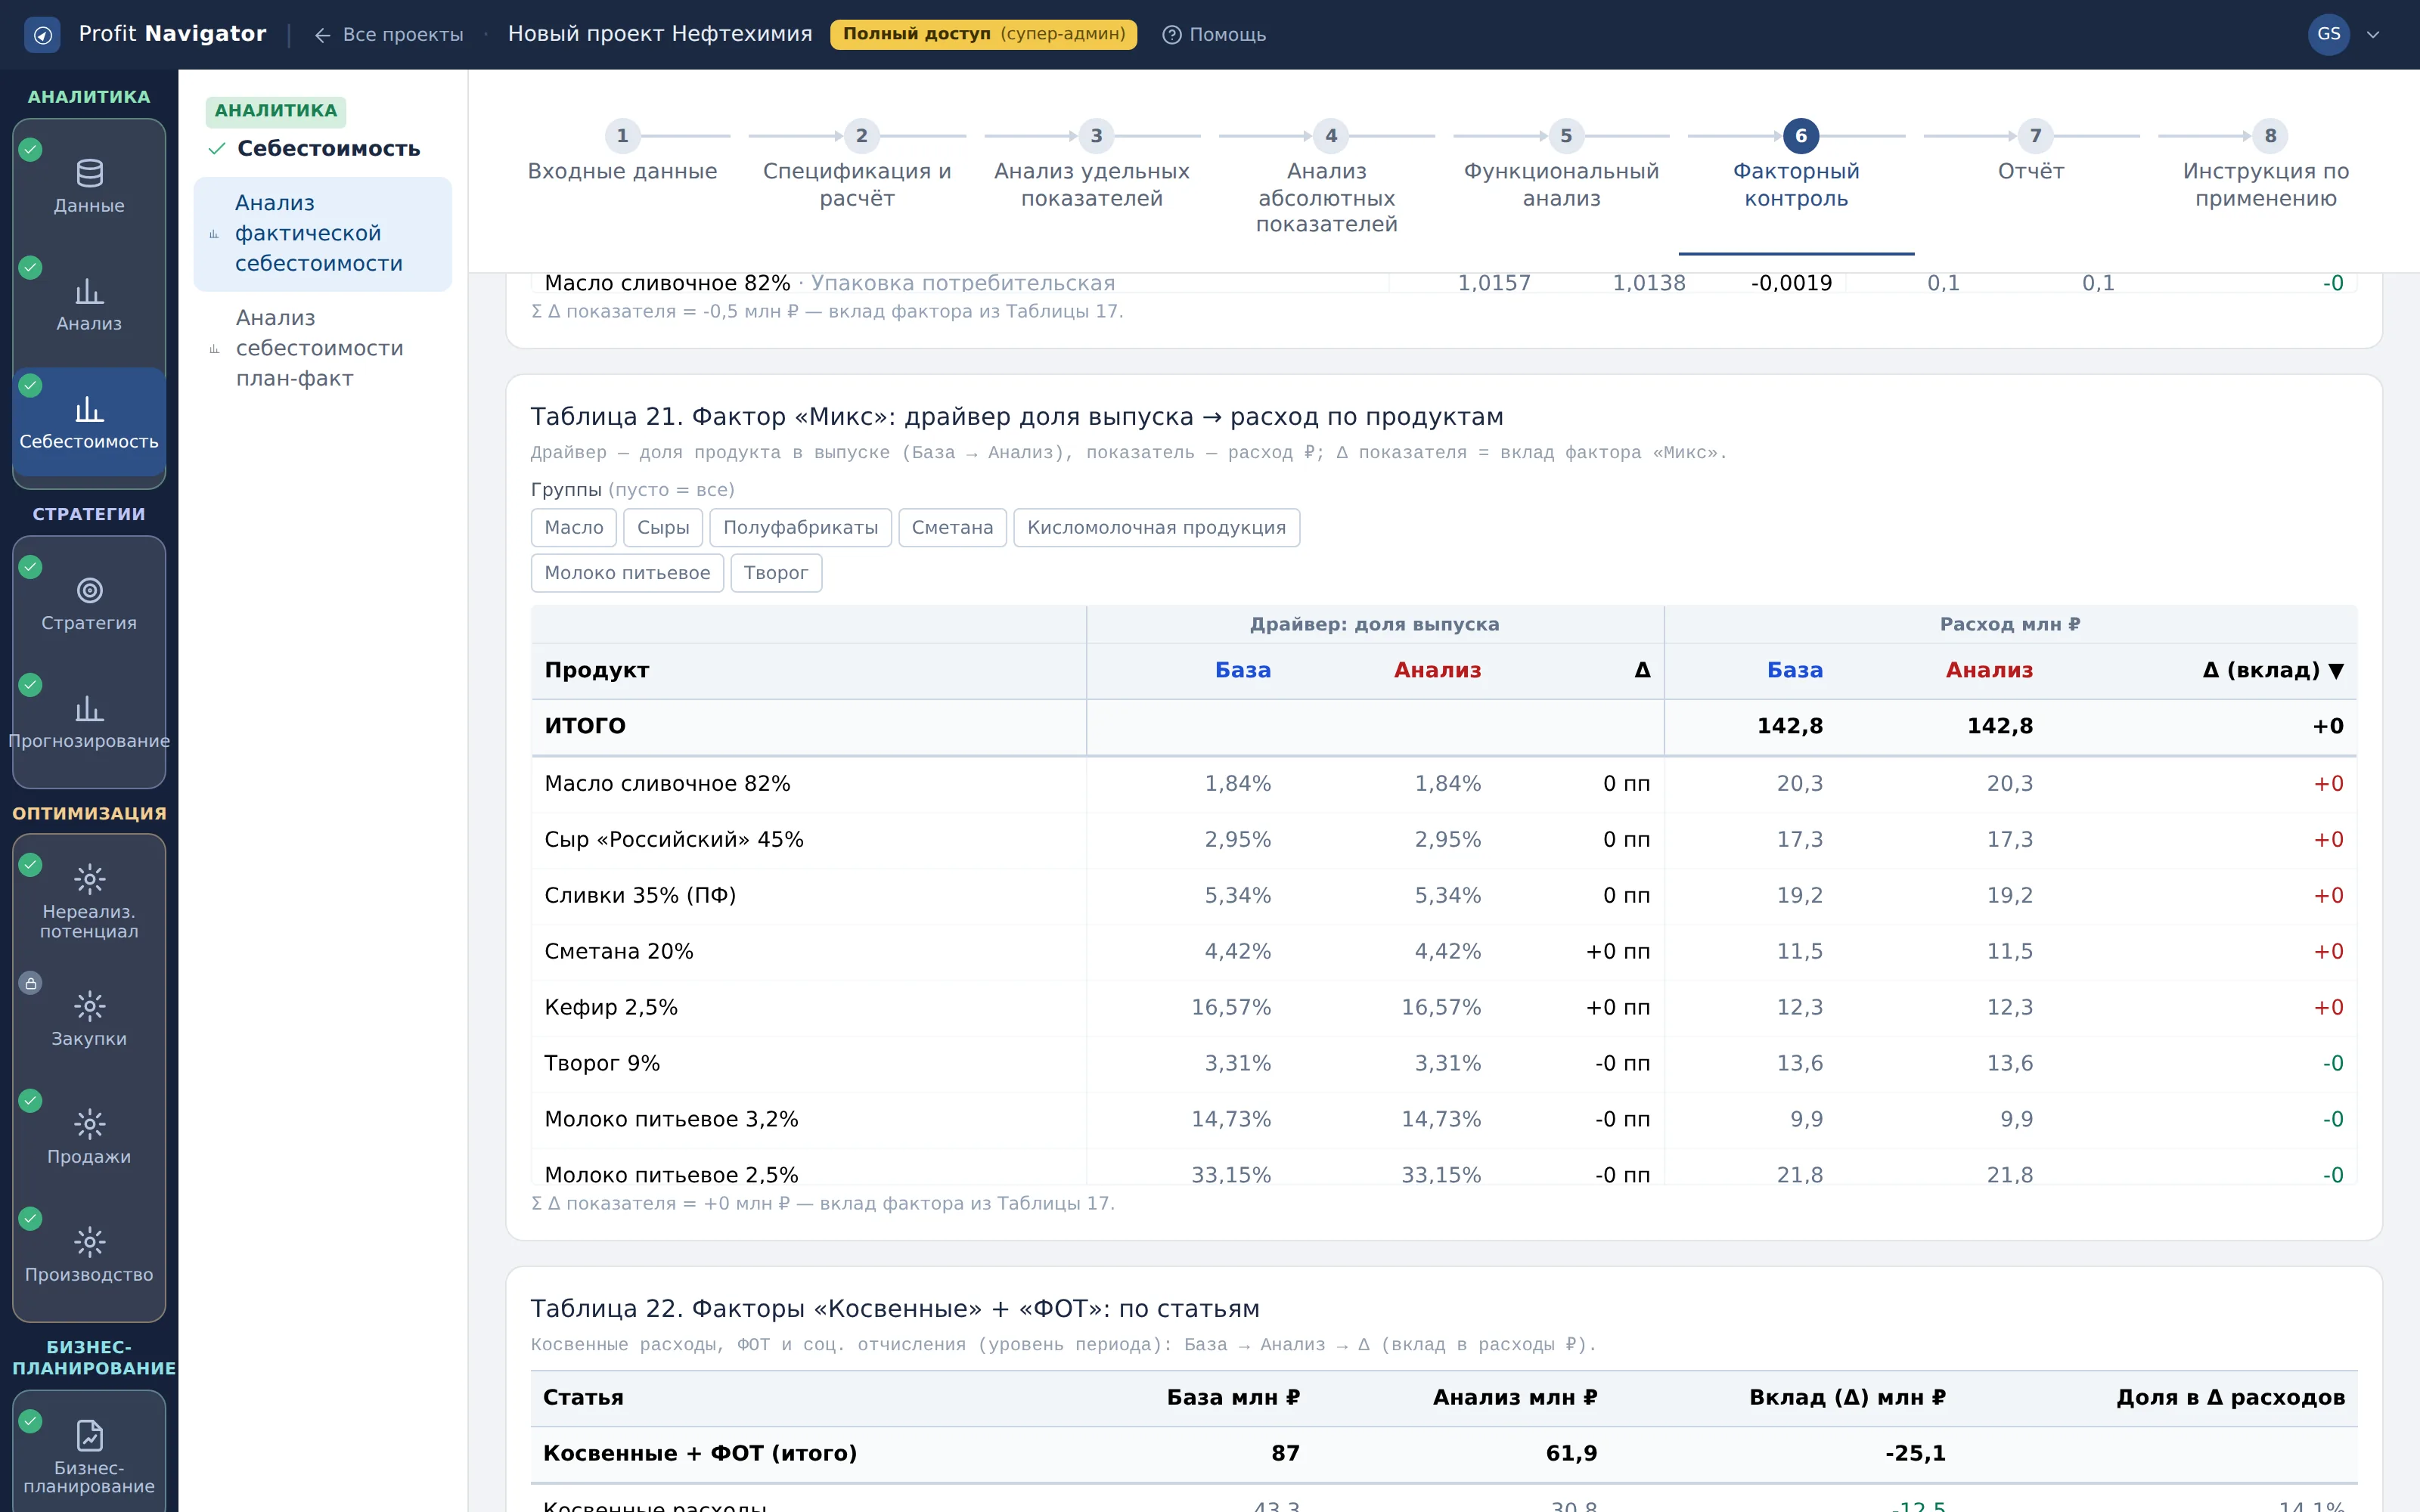Open the Стратегия target icon

(89, 591)
